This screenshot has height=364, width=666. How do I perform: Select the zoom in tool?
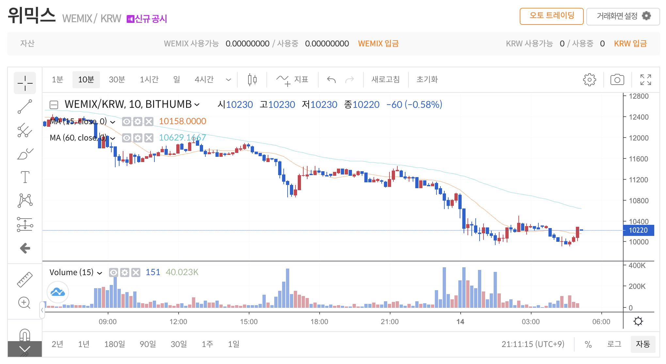(24, 303)
